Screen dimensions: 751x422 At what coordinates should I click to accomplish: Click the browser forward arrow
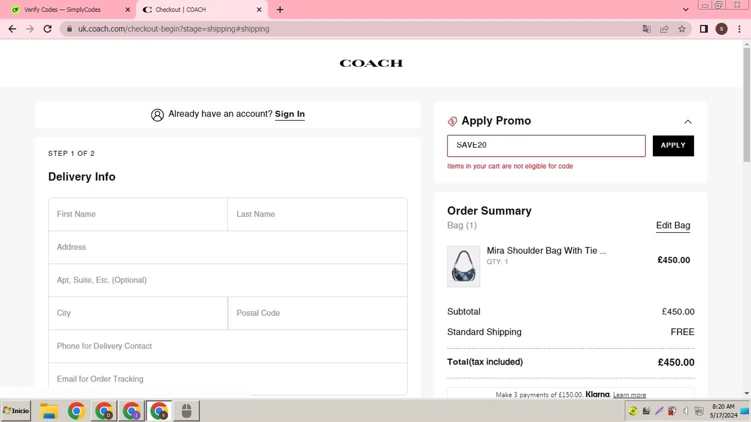[30, 29]
